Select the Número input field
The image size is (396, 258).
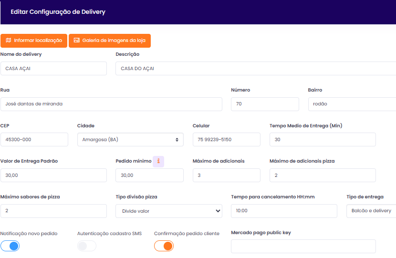265,104
